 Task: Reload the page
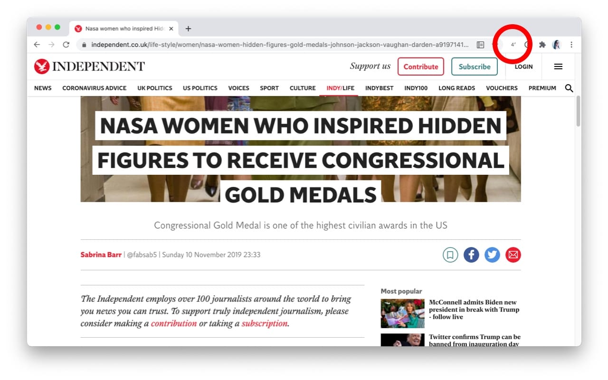[x=66, y=45]
